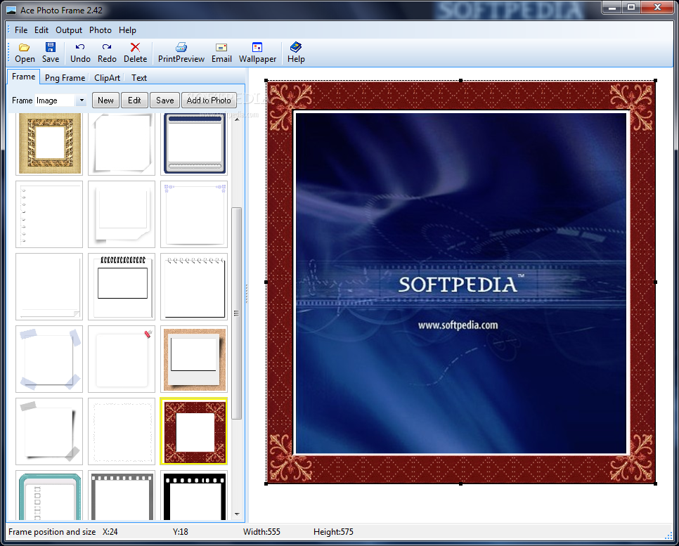The height and width of the screenshot is (546, 679).
Task: Select the teal rounded frame thumbnail
Action: [49, 496]
